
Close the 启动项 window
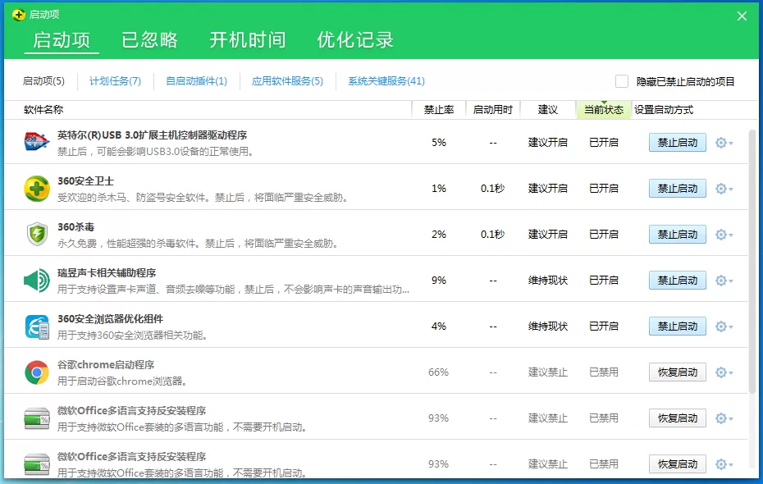click(x=742, y=16)
